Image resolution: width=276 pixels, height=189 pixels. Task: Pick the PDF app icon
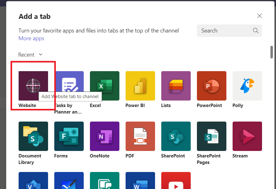coord(140,136)
